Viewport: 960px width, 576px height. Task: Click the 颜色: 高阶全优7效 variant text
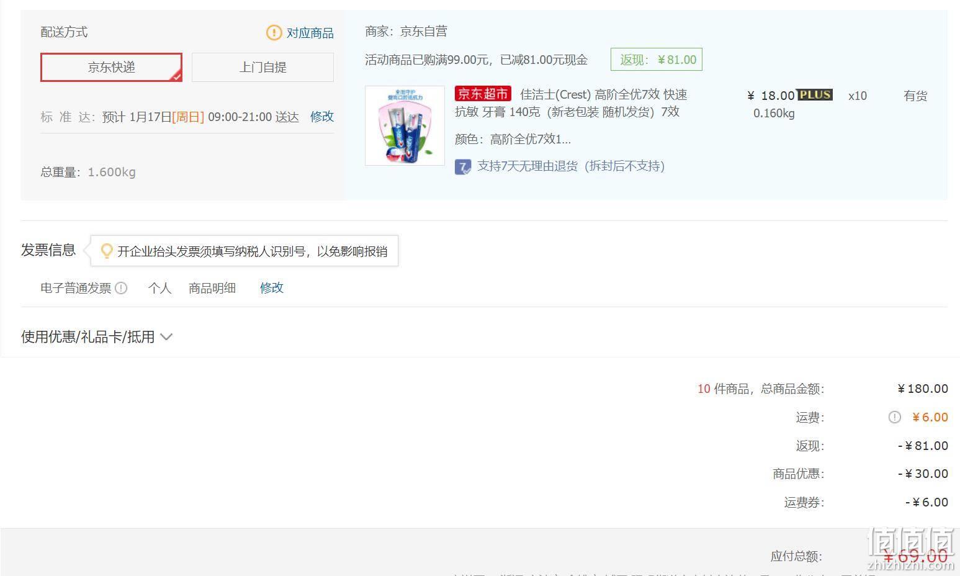(x=513, y=139)
